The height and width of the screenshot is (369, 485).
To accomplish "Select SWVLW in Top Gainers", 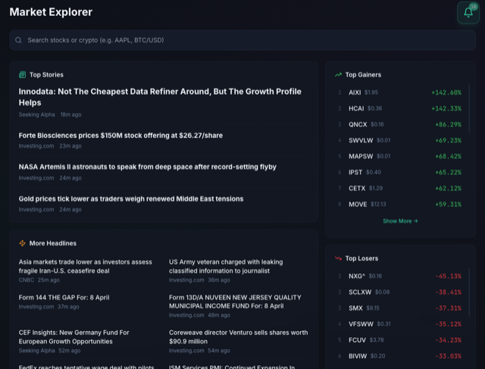I will [399, 140].
